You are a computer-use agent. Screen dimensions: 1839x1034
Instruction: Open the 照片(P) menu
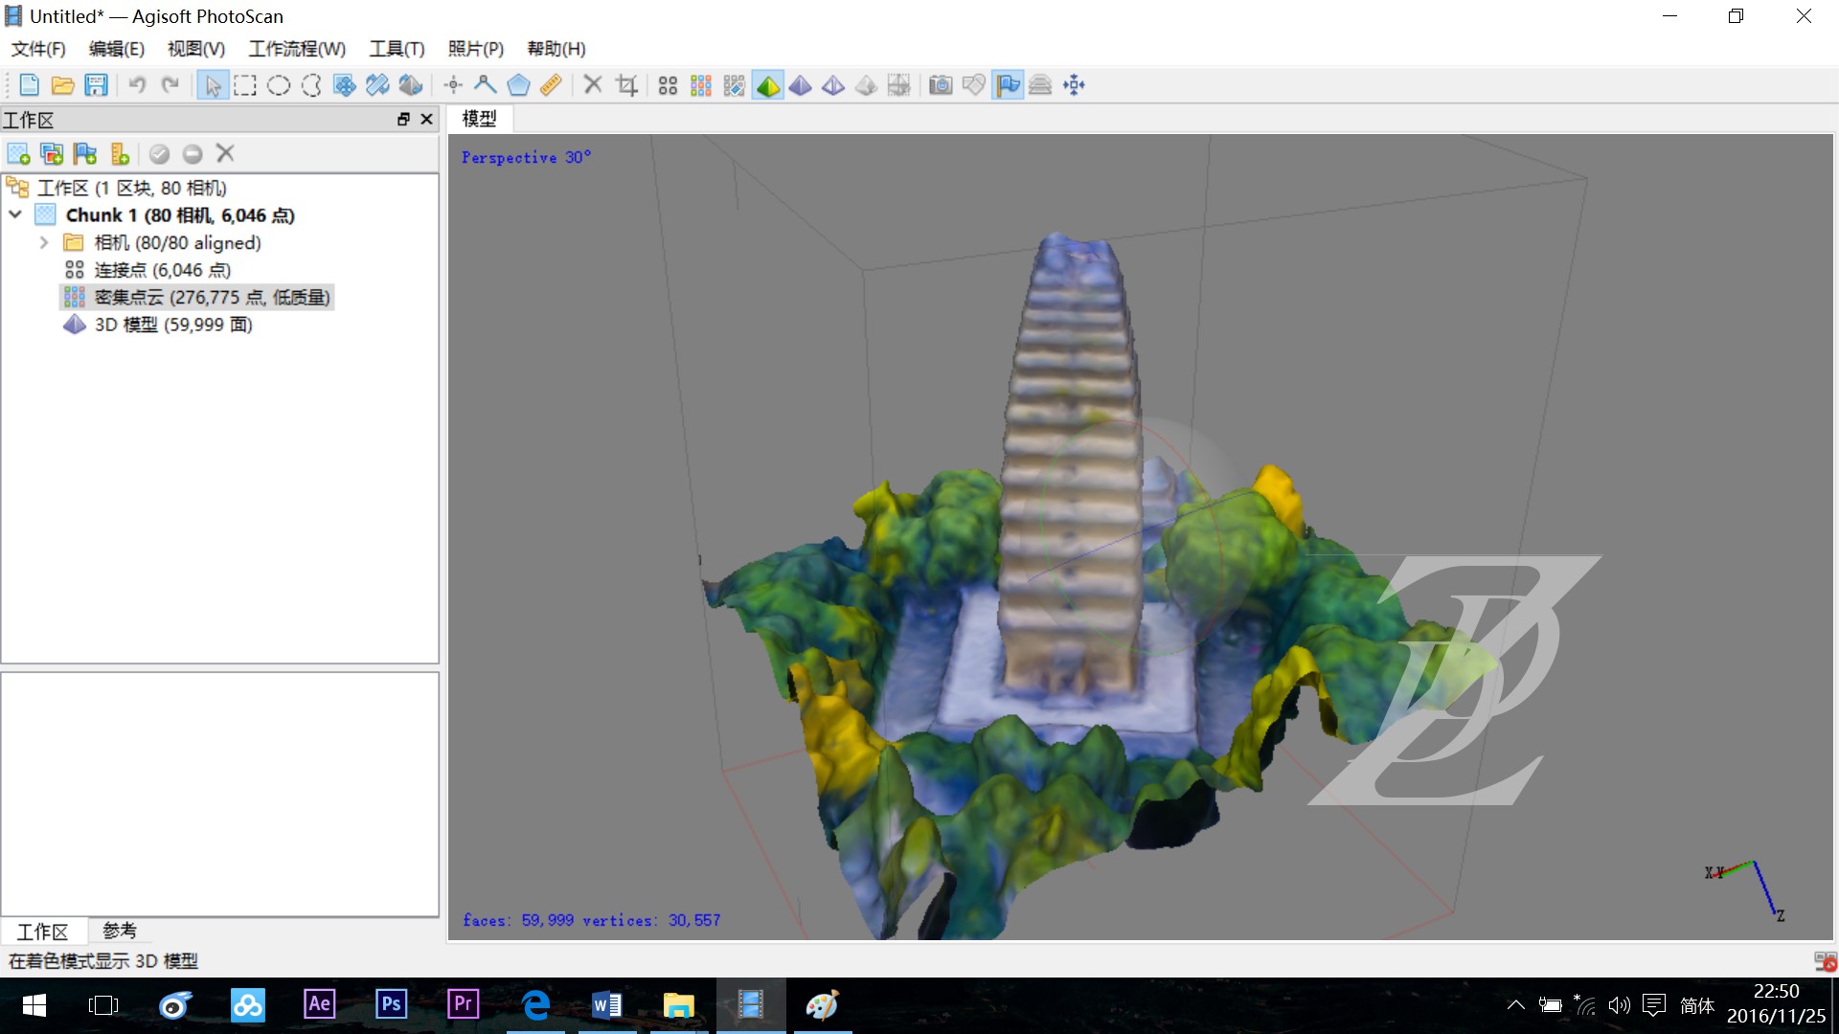pos(476,49)
